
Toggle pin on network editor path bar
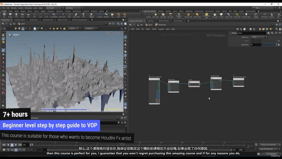[277, 25]
